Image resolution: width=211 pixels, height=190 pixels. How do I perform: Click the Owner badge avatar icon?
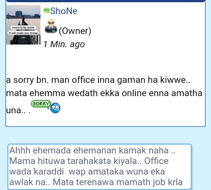coord(51,26)
